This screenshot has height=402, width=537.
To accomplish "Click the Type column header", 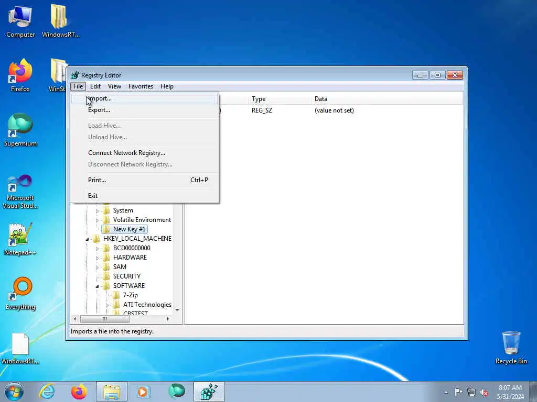I will (280, 99).
